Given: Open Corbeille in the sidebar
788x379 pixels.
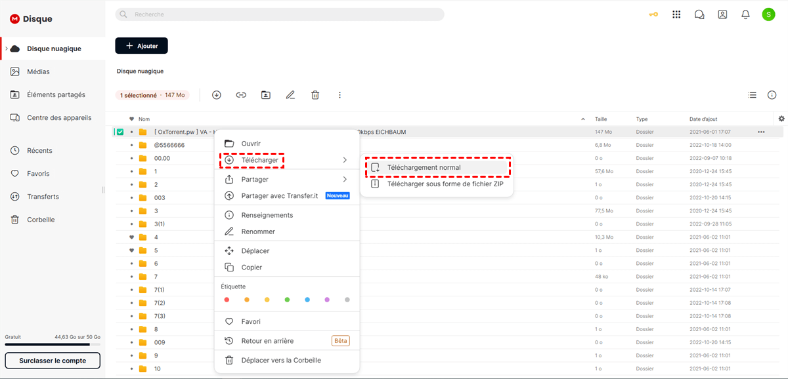Looking at the screenshot, I should [x=53, y=220].
